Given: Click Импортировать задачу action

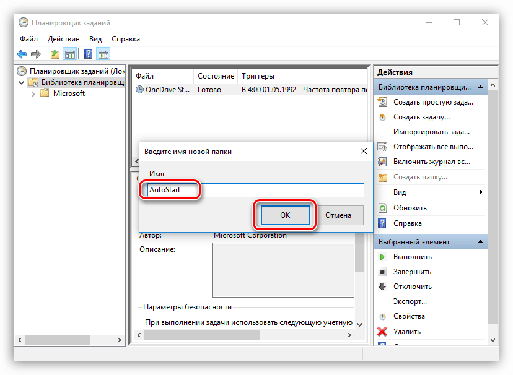Looking at the screenshot, I should [x=431, y=132].
